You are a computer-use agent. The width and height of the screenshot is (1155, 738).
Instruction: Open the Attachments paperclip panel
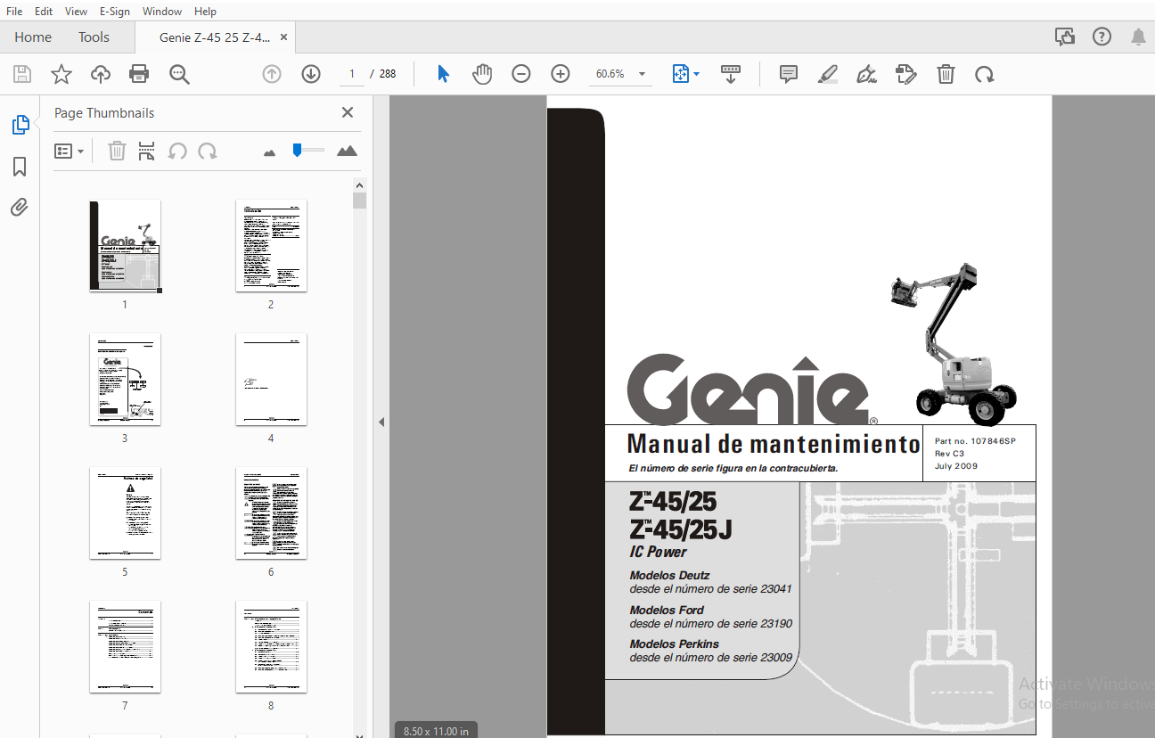click(20, 208)
